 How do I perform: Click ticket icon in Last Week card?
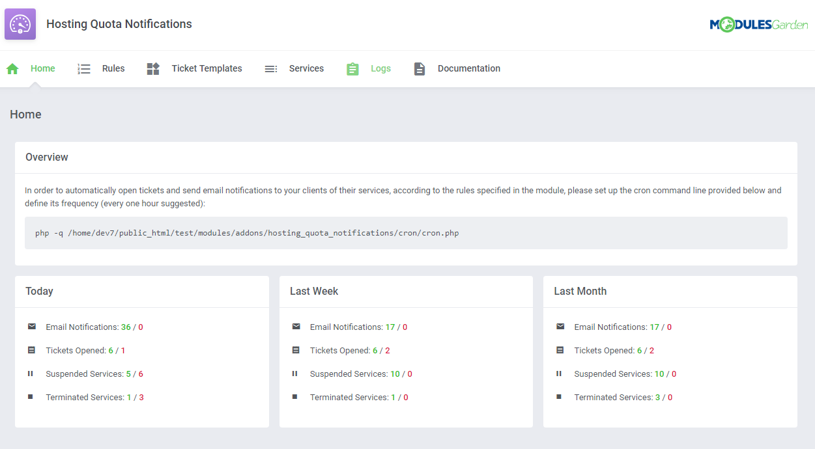[296, 350]
